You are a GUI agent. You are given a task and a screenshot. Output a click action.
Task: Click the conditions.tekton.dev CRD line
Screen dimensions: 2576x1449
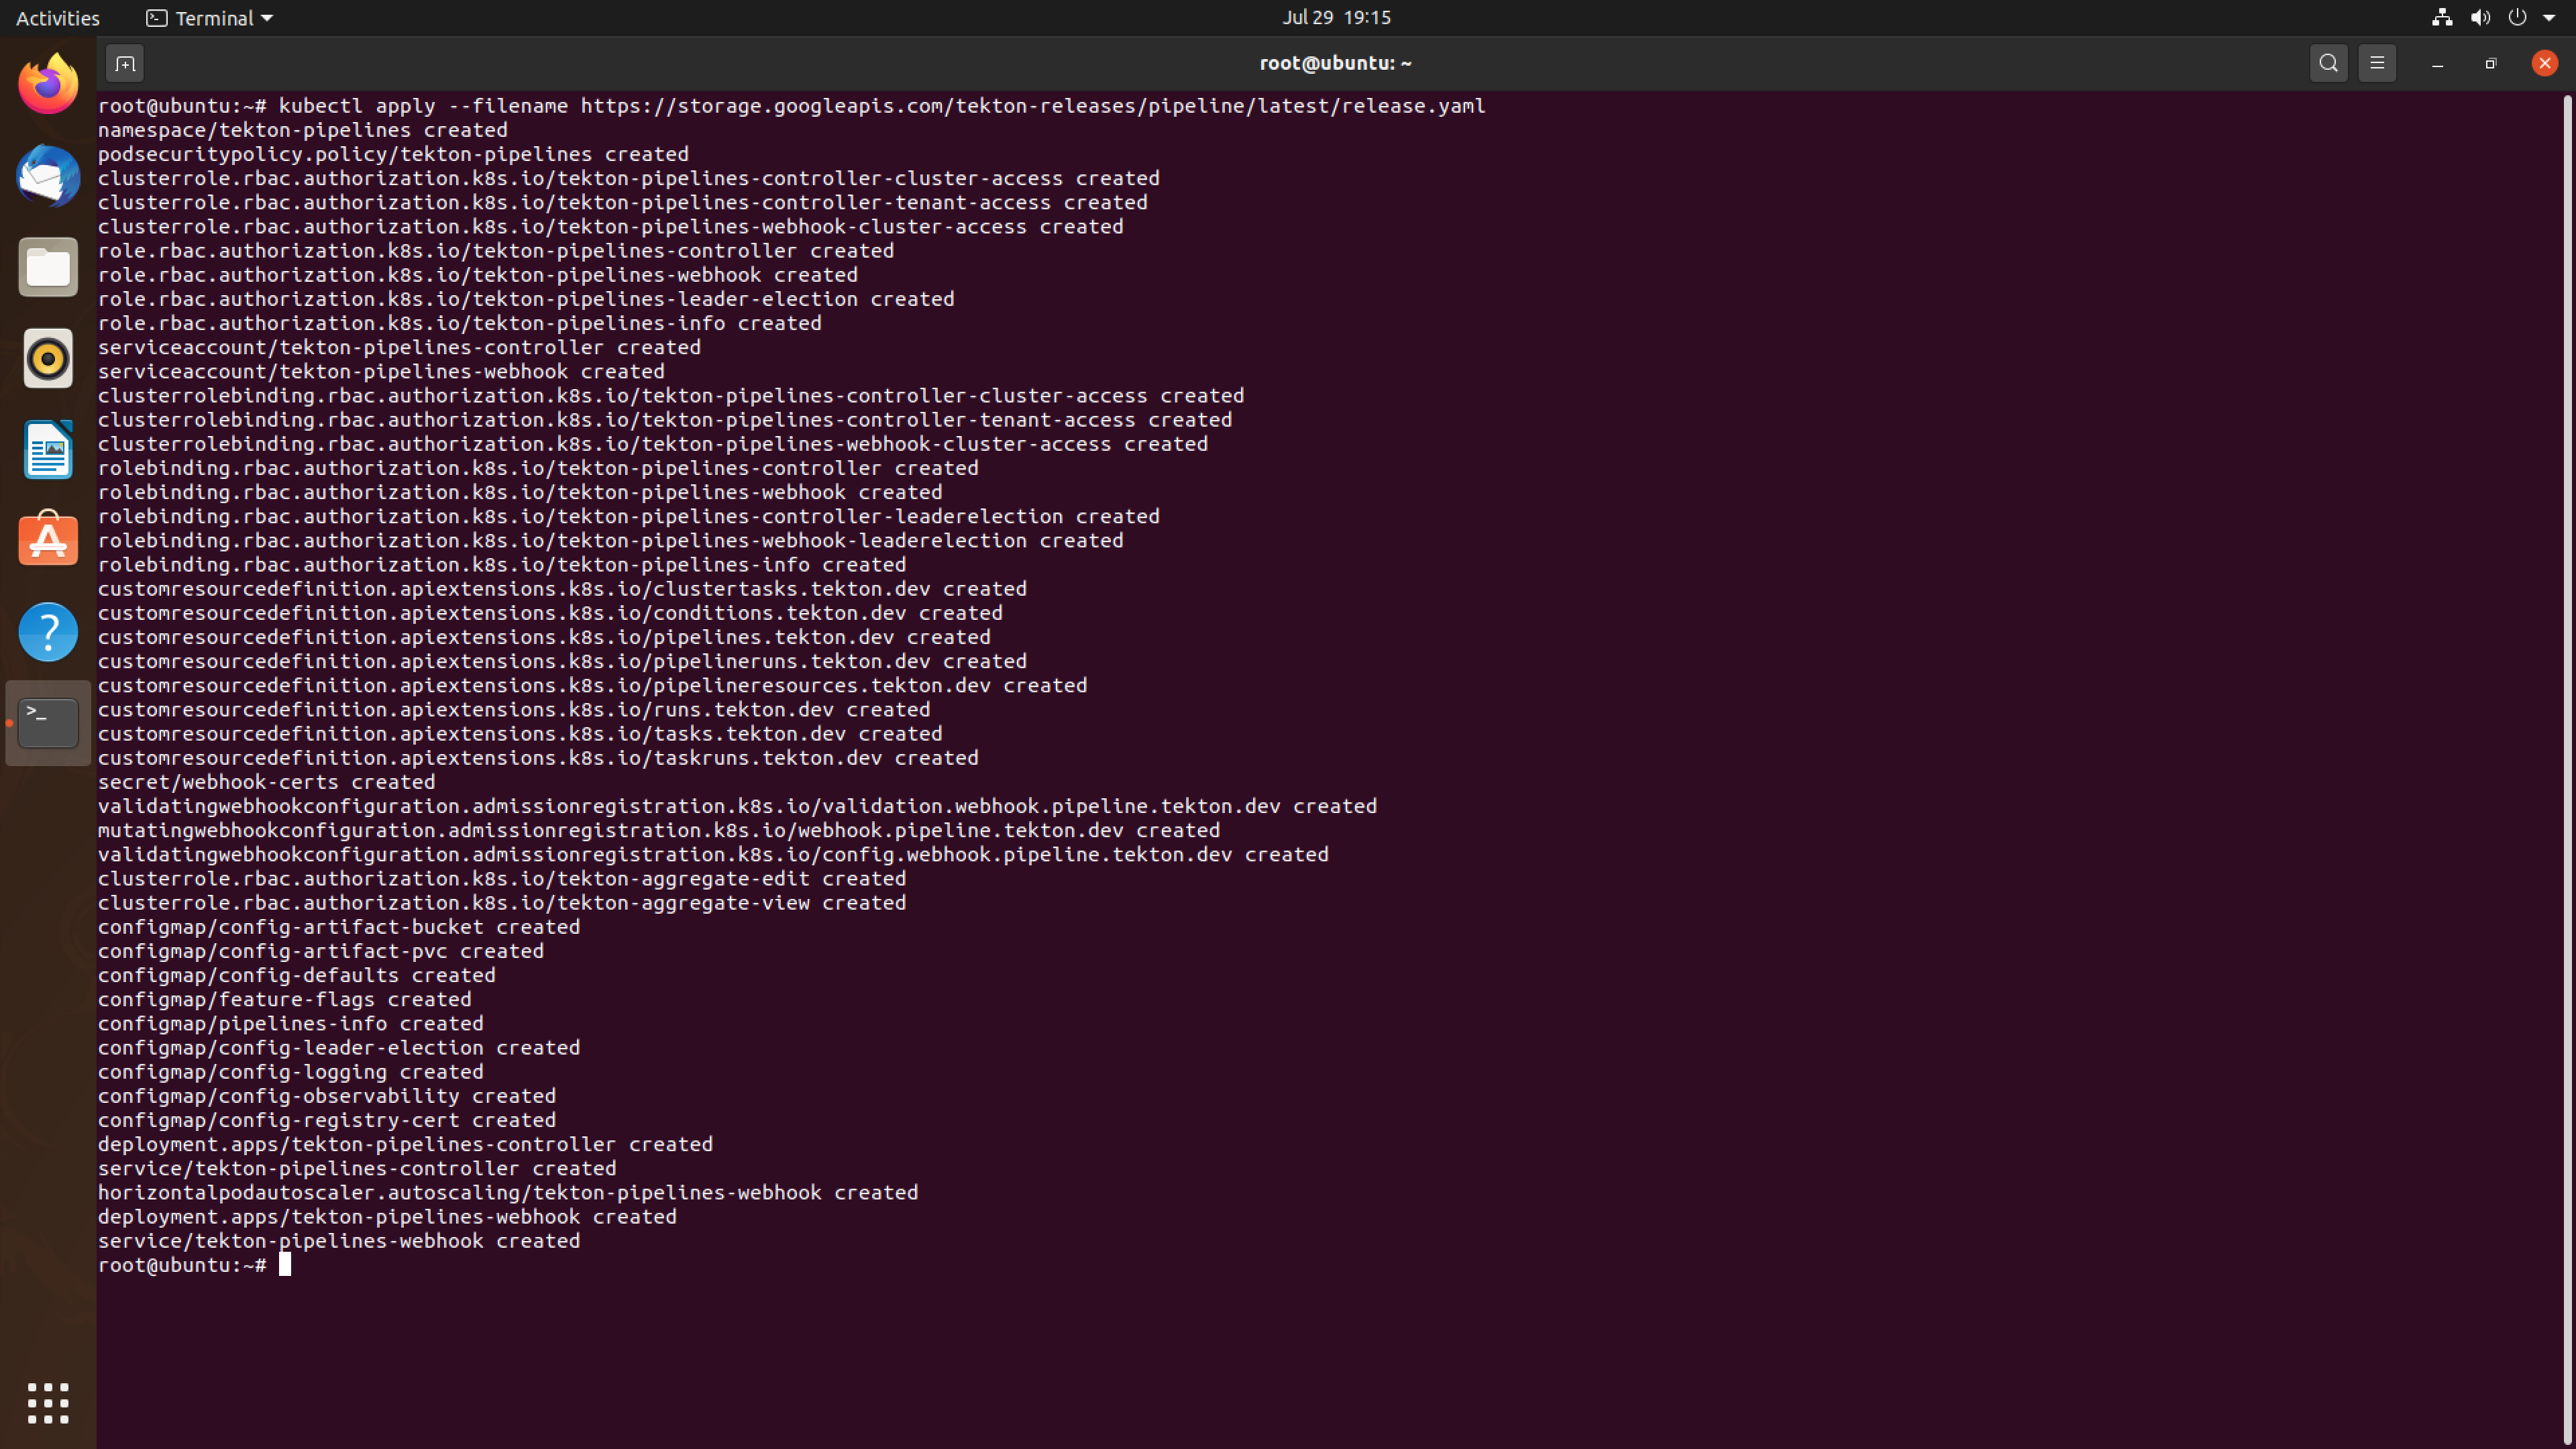tap(550, 612)
